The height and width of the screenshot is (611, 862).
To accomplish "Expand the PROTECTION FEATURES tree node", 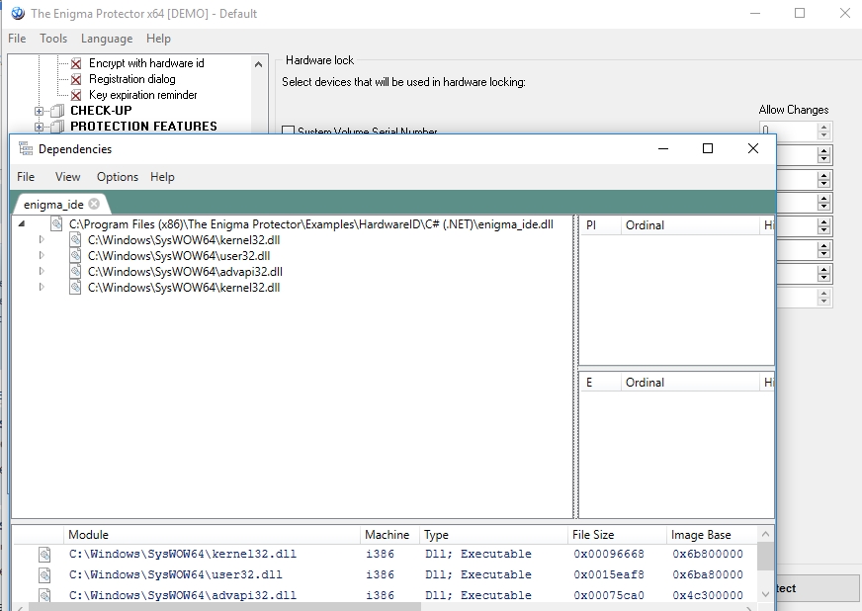I will pyautogui.click(x=39, y=127).
